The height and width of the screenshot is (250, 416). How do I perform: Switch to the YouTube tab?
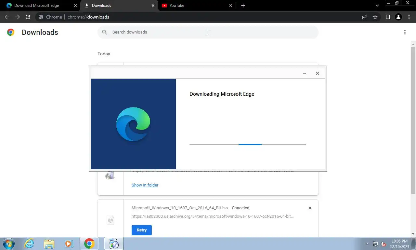click(x=196, y=6)
